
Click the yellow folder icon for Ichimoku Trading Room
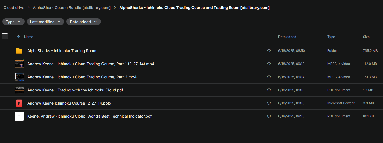coord(19,51)
